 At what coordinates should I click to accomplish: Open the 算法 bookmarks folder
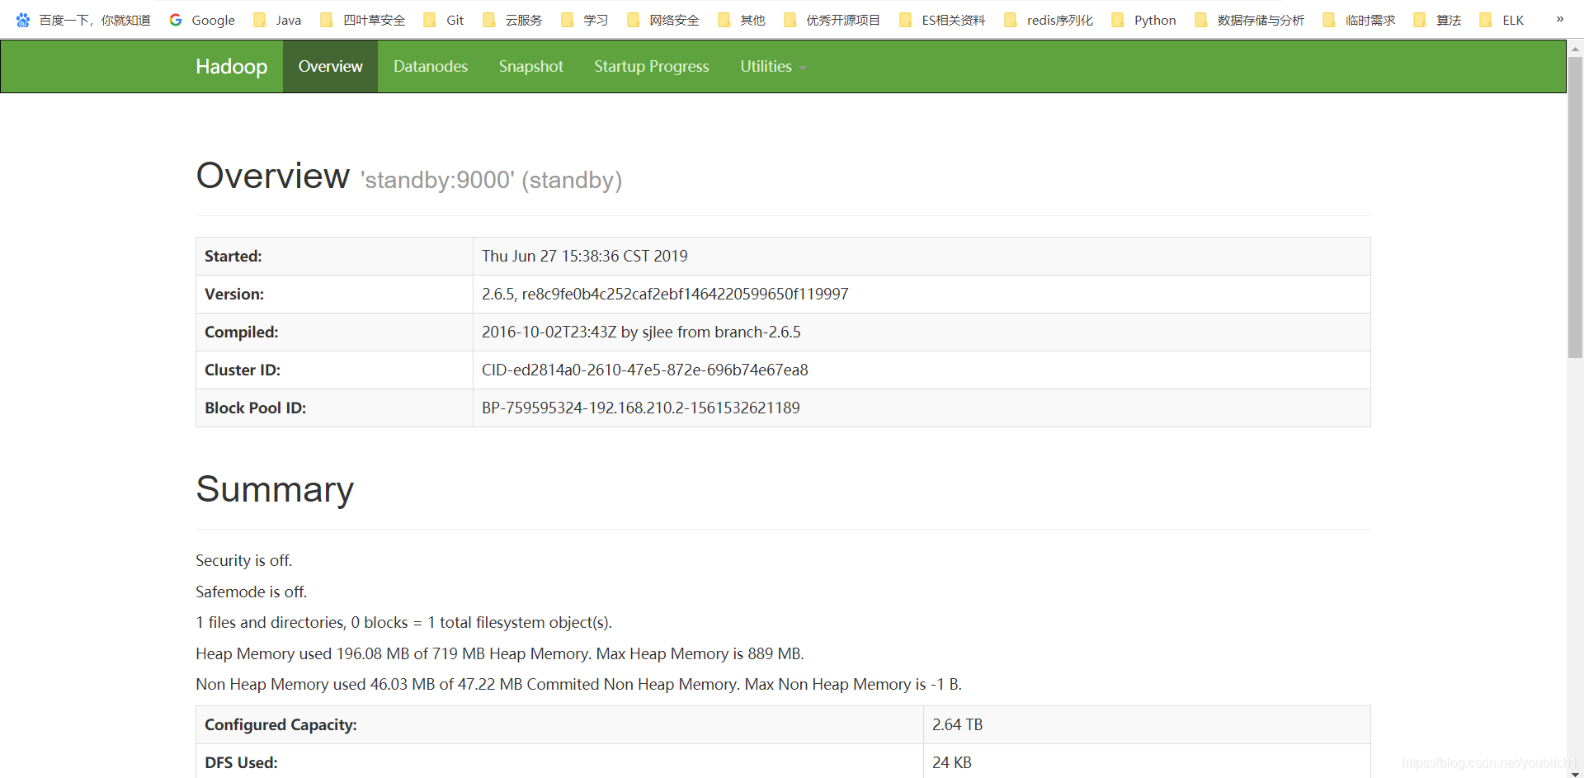tap(1438, 20)
